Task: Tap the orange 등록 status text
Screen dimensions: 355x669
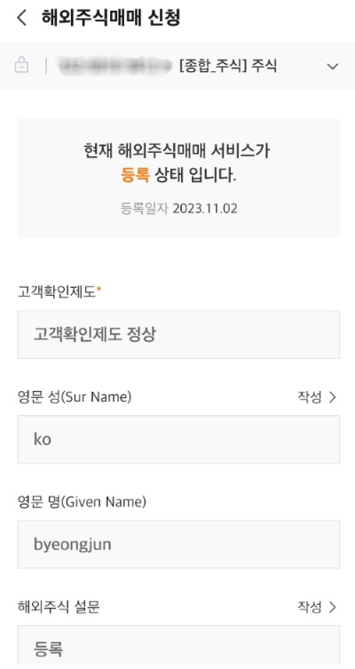Action: [x=135, y=176]
